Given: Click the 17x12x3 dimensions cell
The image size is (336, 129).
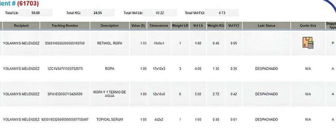Looking at the screenshot, I should pyautogui.click(x=159, y=69).
